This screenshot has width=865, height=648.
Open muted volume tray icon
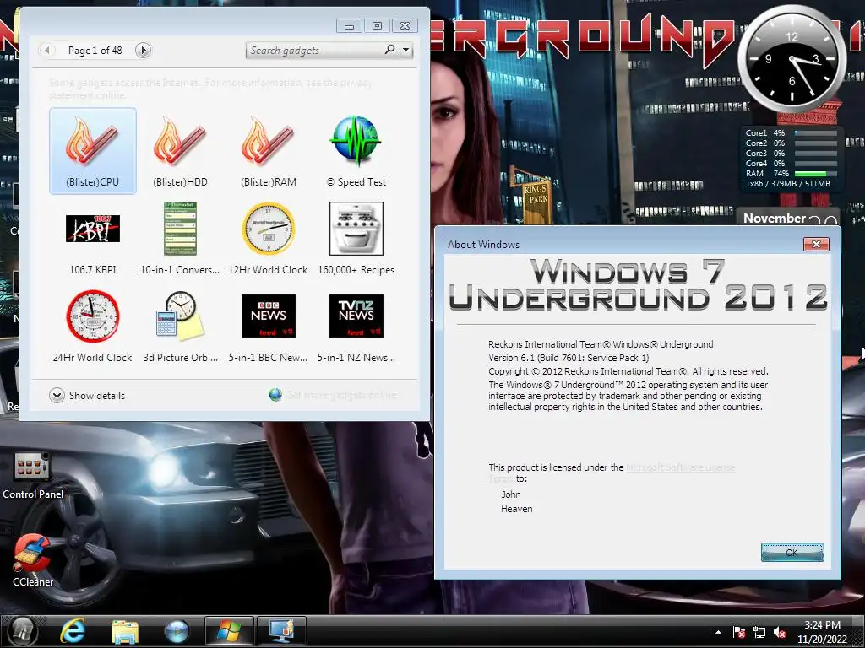(780, 632)
